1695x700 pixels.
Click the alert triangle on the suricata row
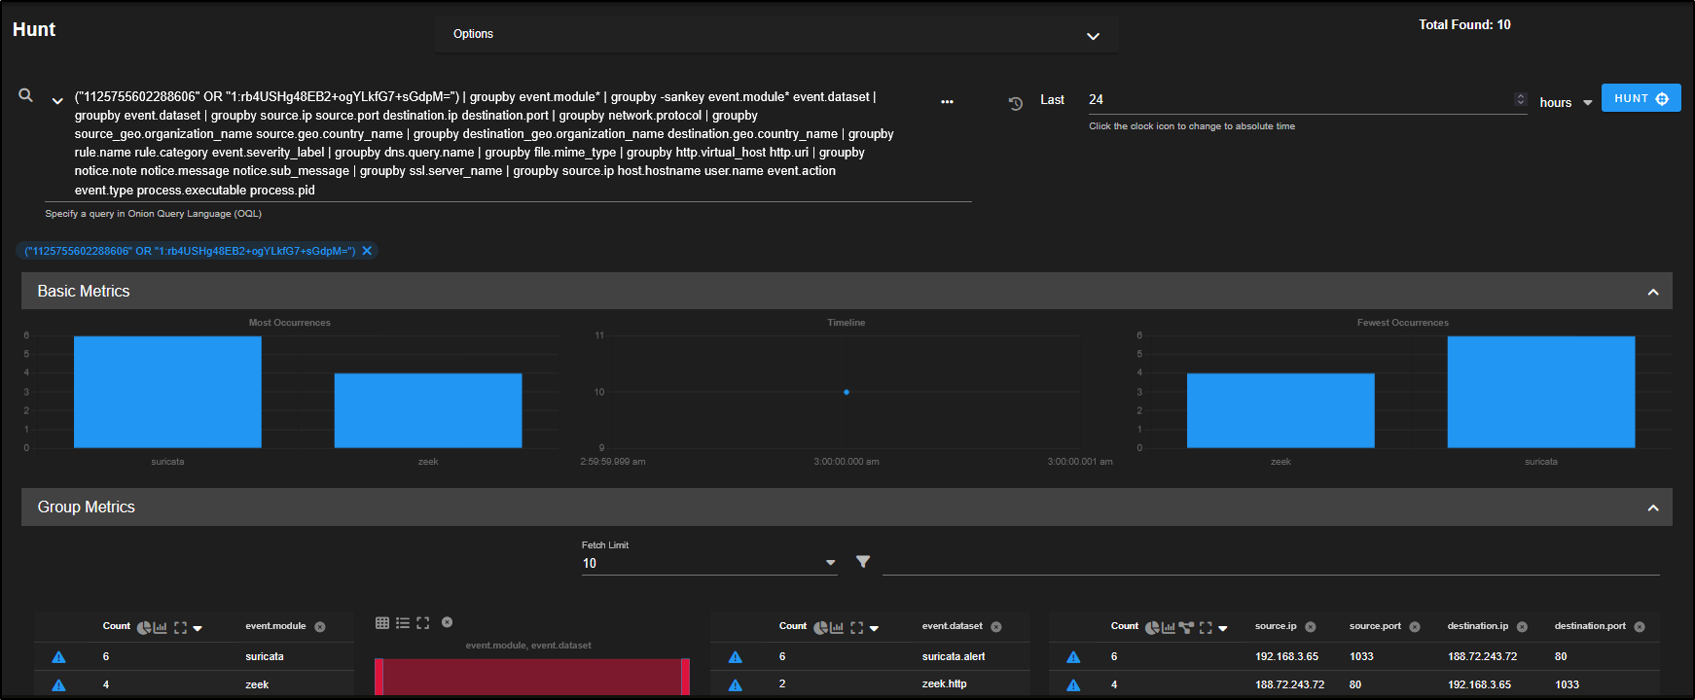pos(58,657)
